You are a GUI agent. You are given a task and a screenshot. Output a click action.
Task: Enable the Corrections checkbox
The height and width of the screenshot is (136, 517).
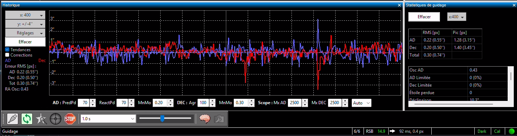7,55
